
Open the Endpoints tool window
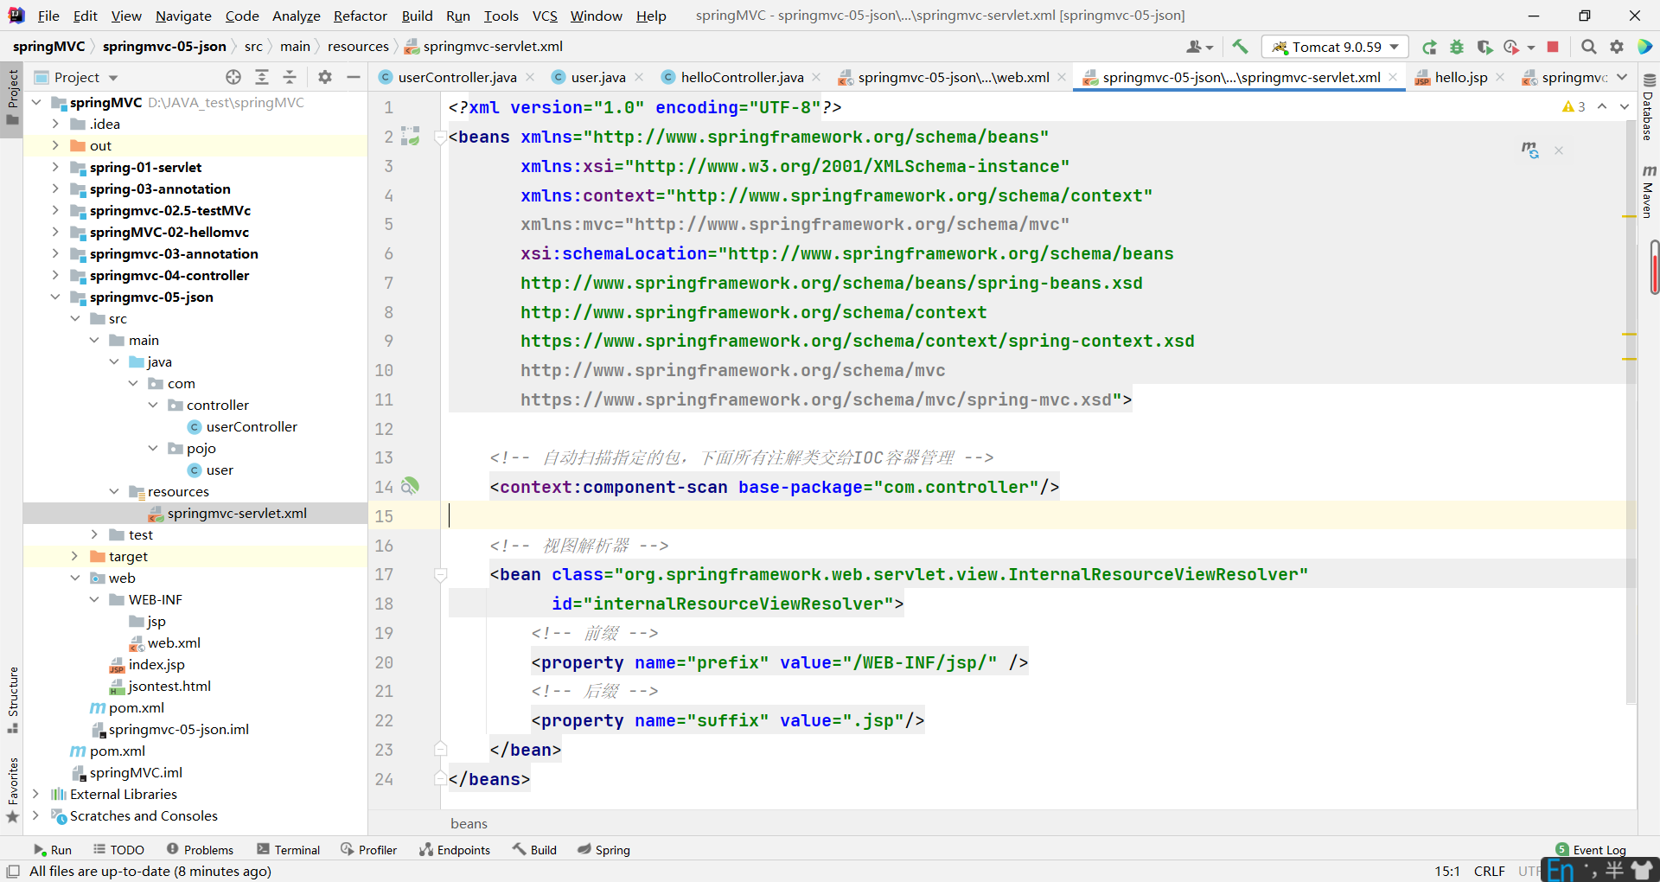[455, 850]
